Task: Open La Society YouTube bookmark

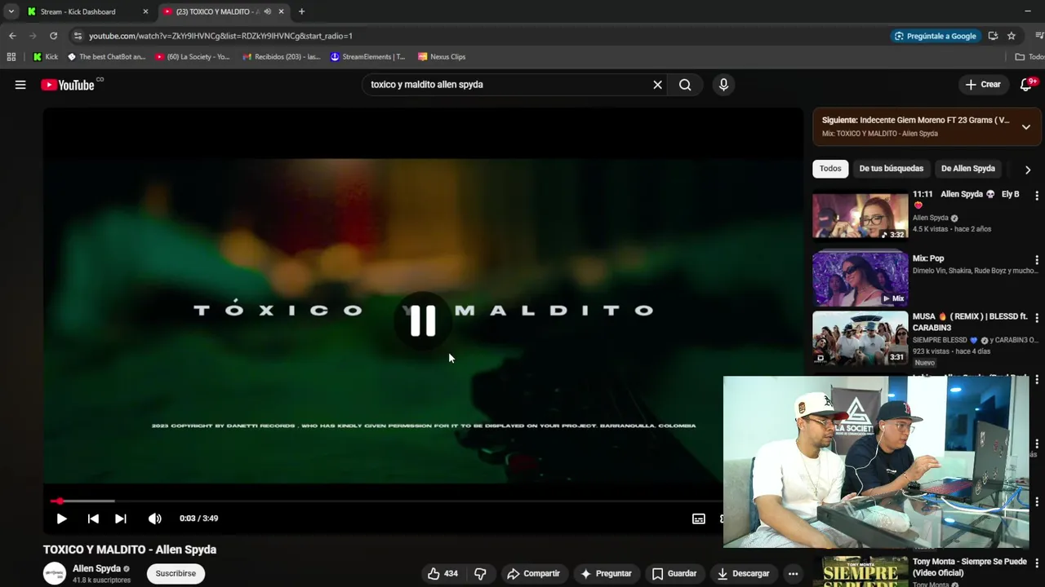Action: coord(192,57)
